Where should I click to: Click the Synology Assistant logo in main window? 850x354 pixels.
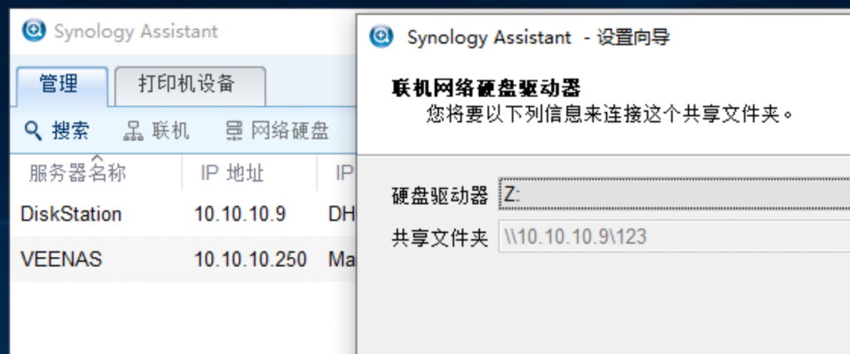(x=34, y=32)
